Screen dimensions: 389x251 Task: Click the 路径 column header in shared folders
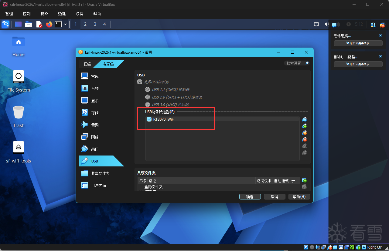202,181
